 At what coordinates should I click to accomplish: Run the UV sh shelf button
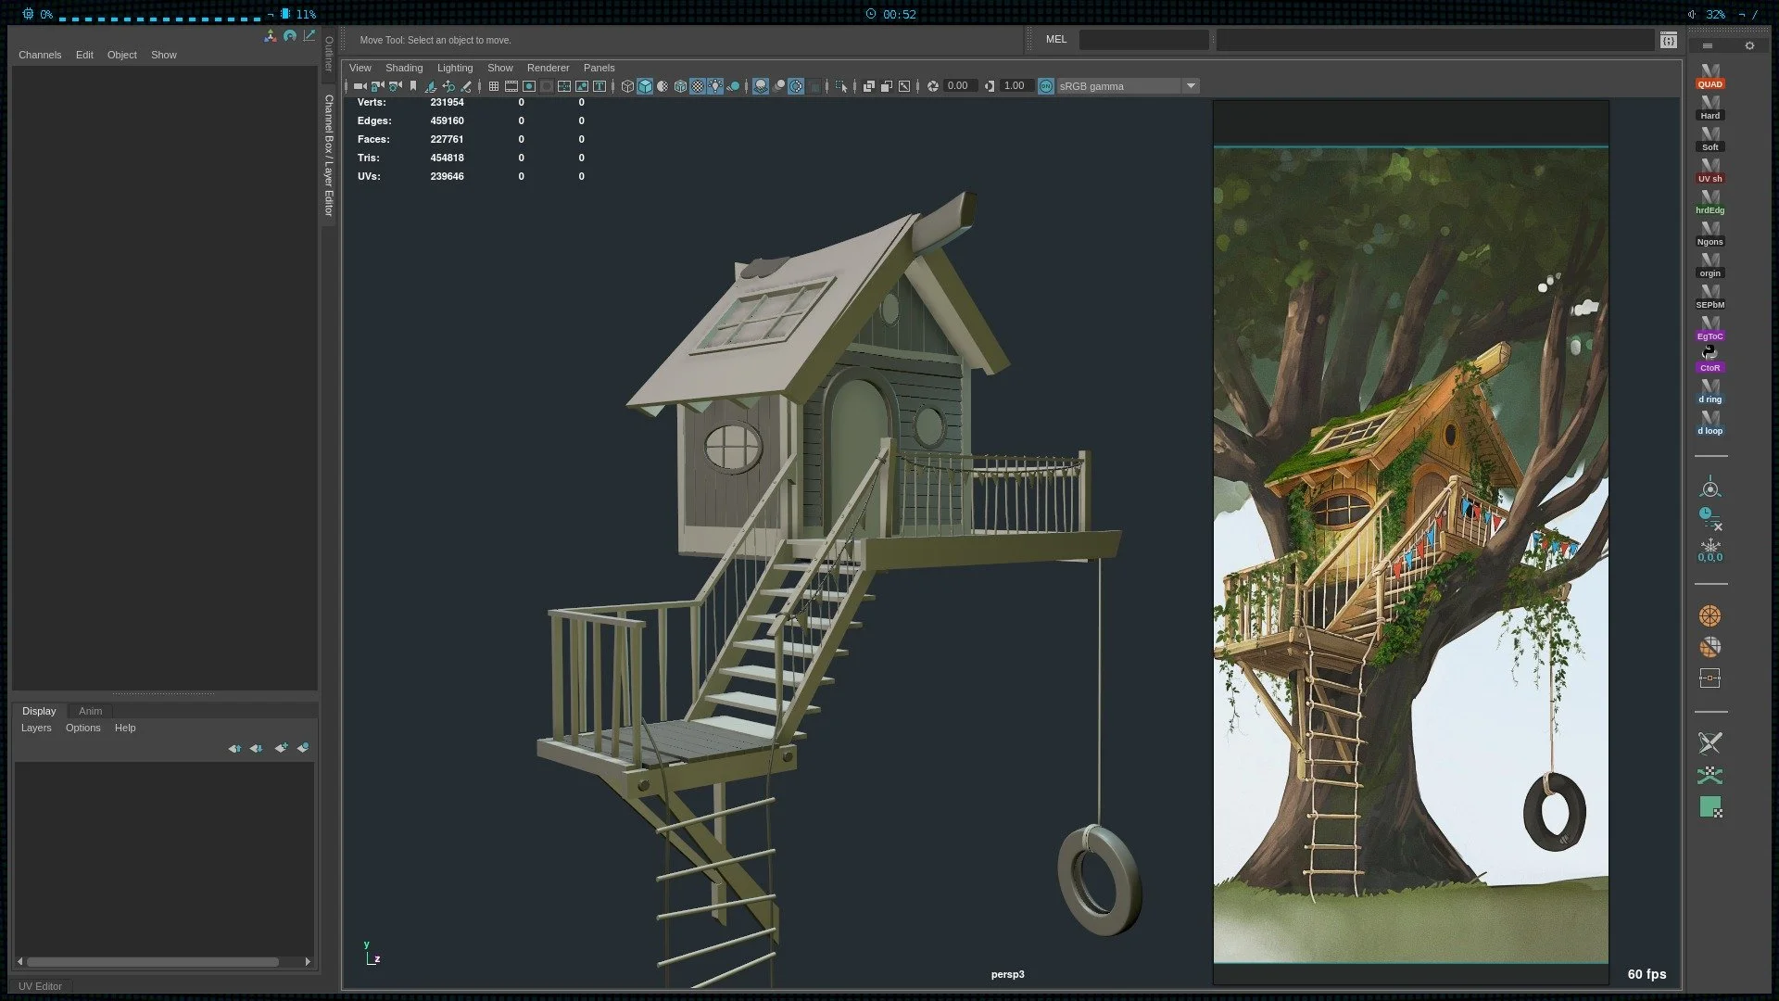[x=1710, y=171]
